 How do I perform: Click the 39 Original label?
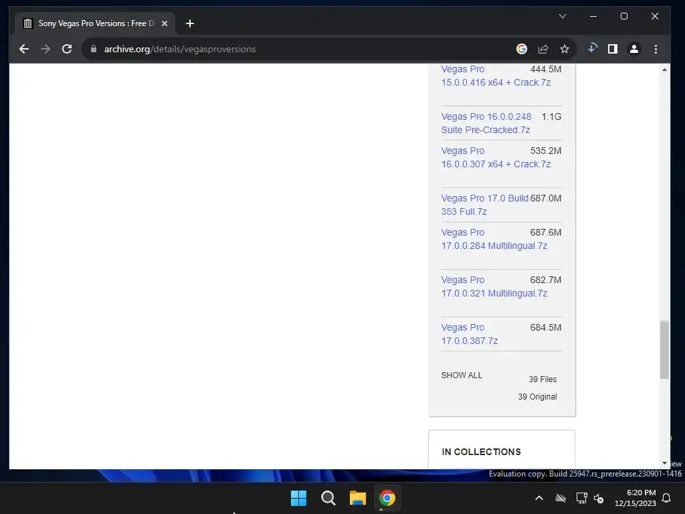click(x=537, y=397)
